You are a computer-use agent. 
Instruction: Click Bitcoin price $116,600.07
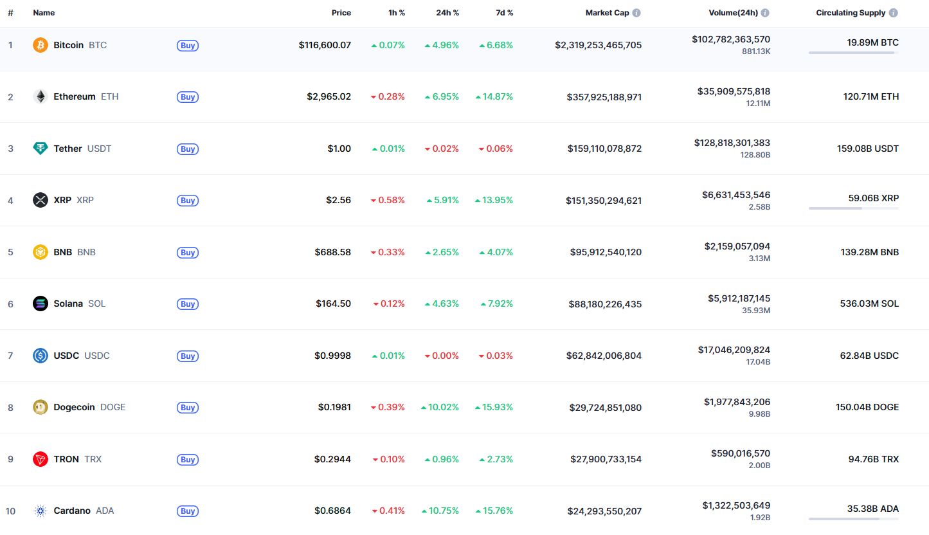point(325,45)
